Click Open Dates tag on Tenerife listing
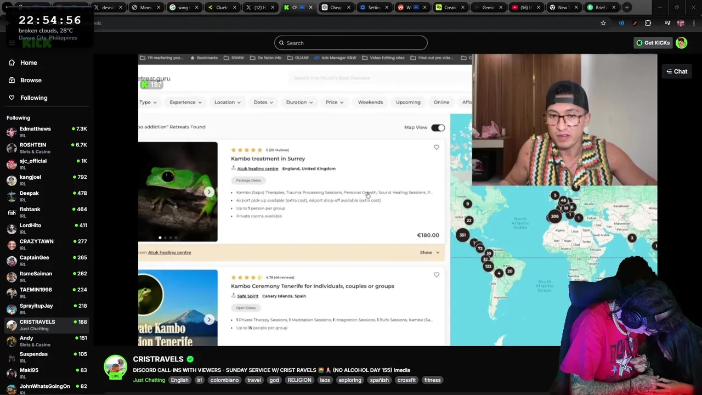702x395 pixels. coord(246,308)
